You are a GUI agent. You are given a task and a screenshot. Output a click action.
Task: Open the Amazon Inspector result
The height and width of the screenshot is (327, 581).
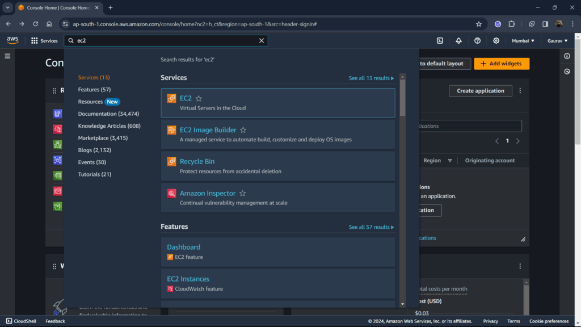[x=208, y=193]
